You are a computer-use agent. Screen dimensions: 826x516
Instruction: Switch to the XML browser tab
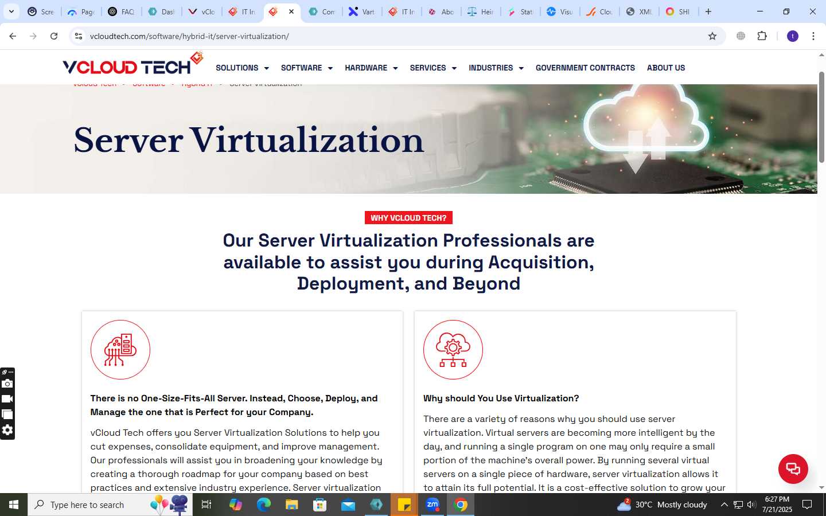(x=639, y=11)
